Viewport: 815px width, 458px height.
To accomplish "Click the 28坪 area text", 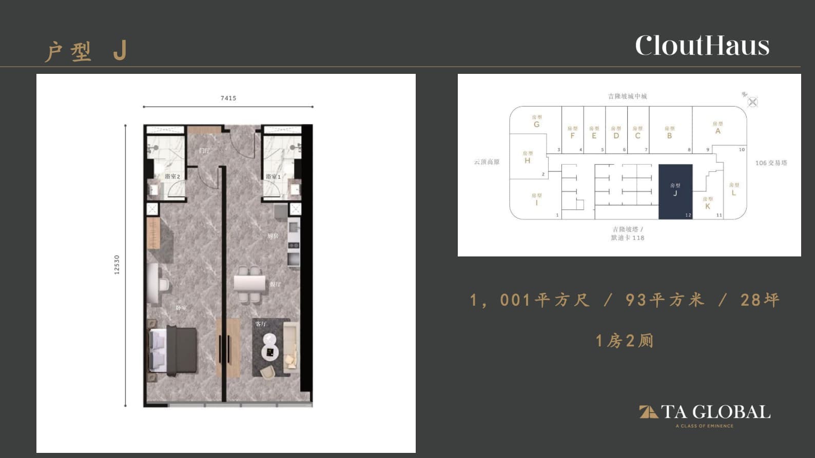I will (x=760, y=300).
